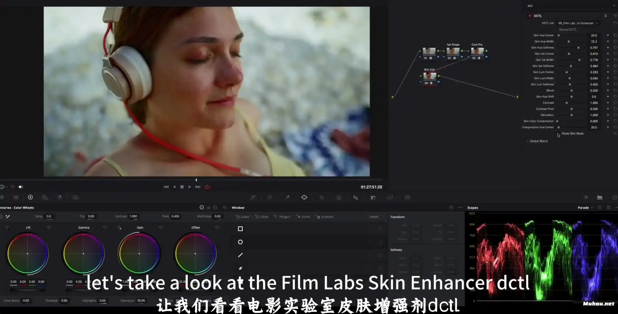Toggle Skin Hue Center keyframe diamond
This screenshot has height=314, width=618.
pyautogui.click(x=608, y=35)
